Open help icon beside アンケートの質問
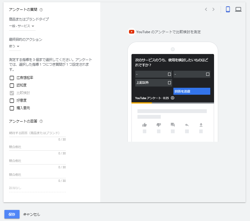 (41, 10)
